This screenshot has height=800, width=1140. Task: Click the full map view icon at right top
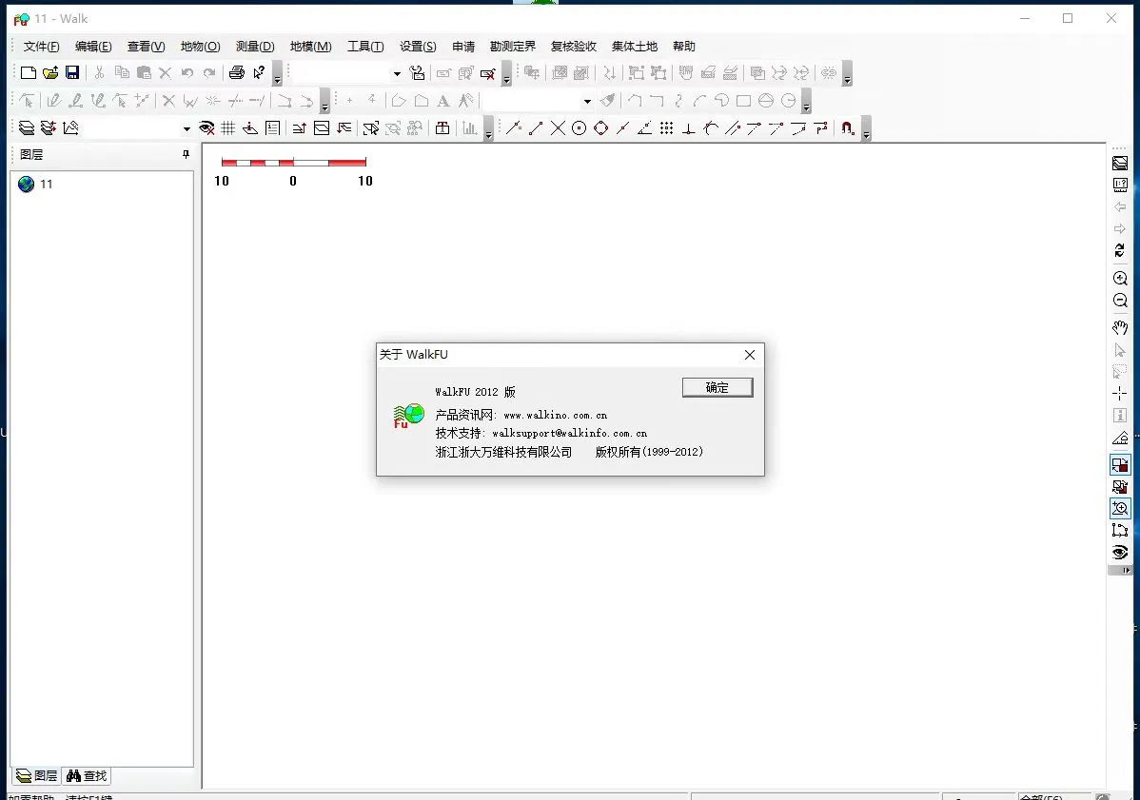1120,164
